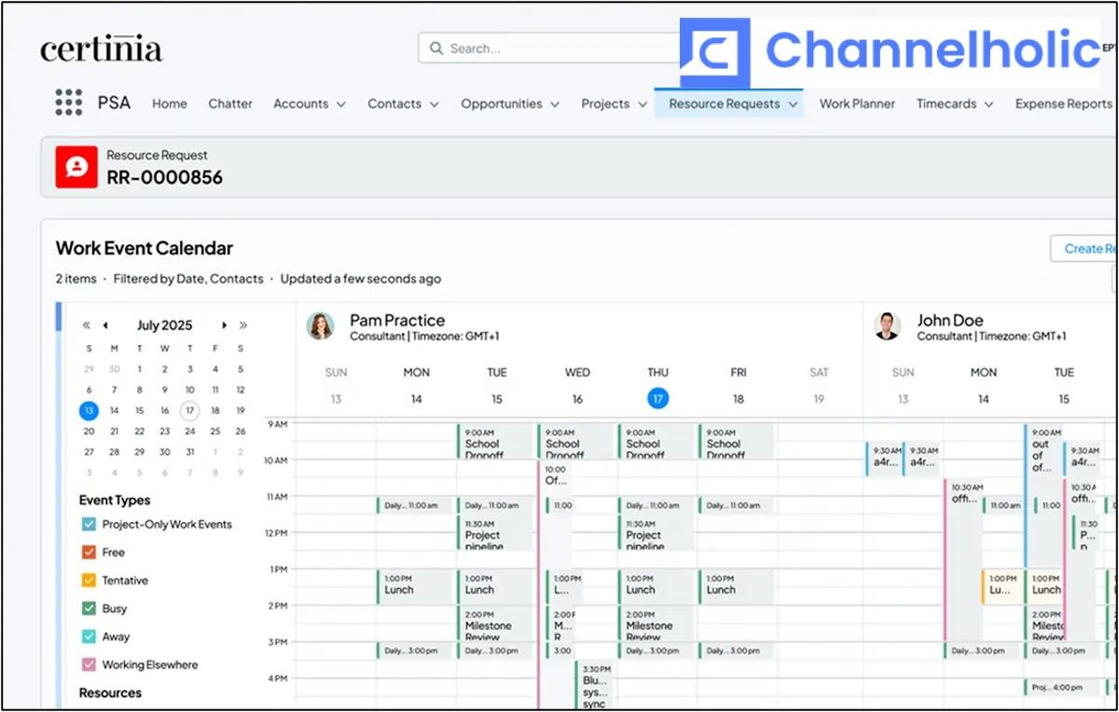Screen dimensions: 1119x712
Task: Open Pam's Monday Daily 11:00 am event
Action: pos(416,505)
